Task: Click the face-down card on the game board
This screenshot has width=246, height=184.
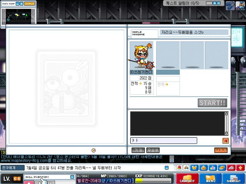Action: (x=66, y=88)
